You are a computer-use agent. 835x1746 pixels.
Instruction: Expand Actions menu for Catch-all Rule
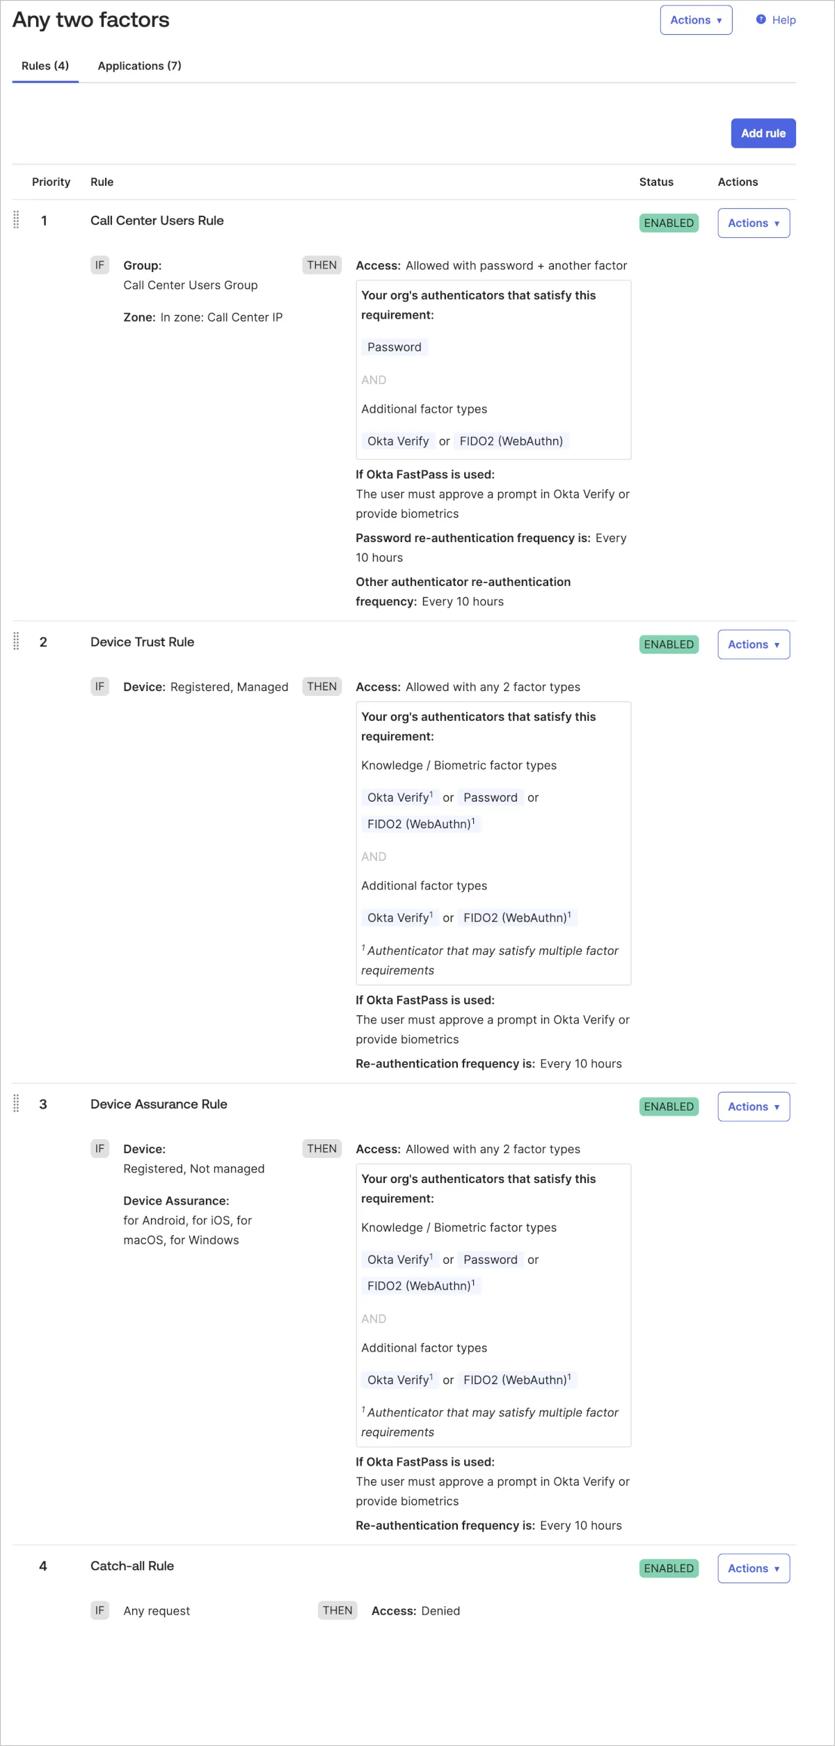click(753, 1569)
